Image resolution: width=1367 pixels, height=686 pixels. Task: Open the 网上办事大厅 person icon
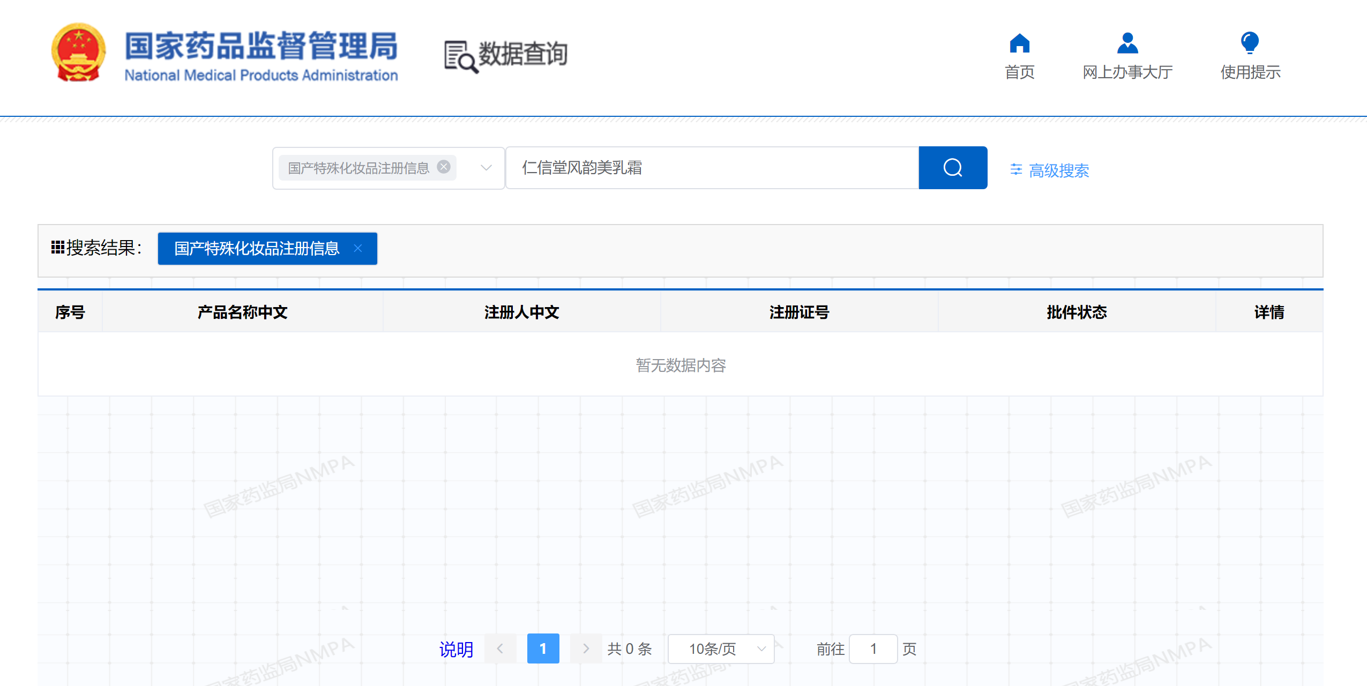[x=1127, y=43]
